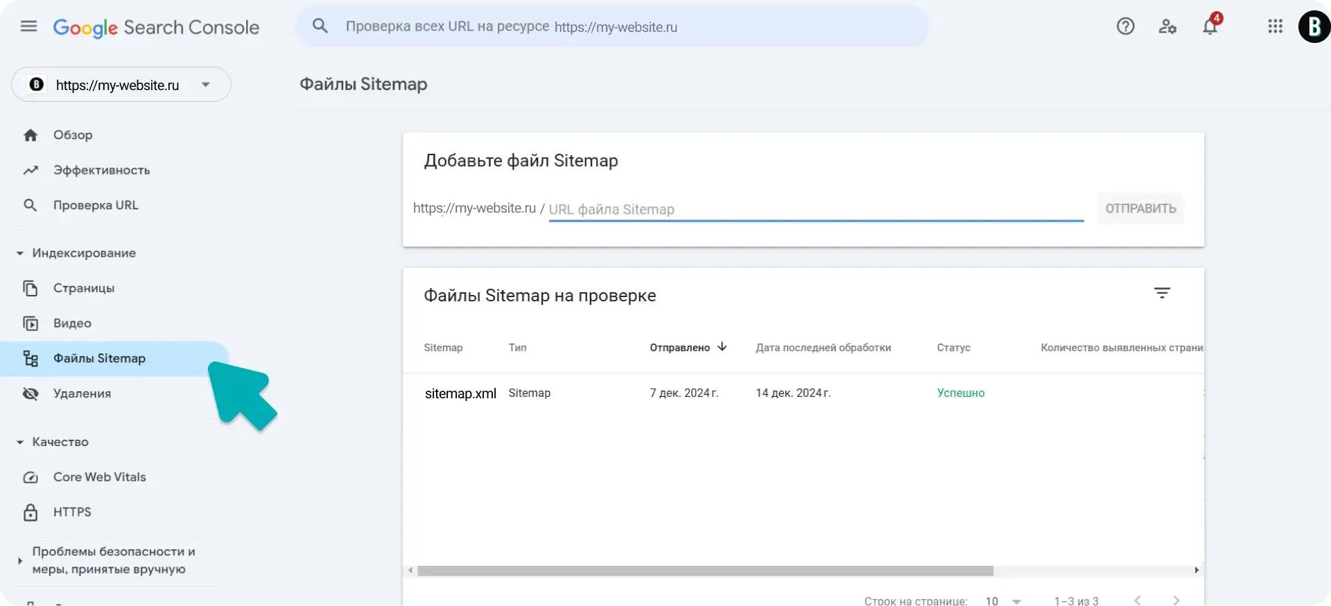This screenshot has height=606, width=1331.
Task: Click the scrollbar right arrow
Action: tap(1197, 571)
